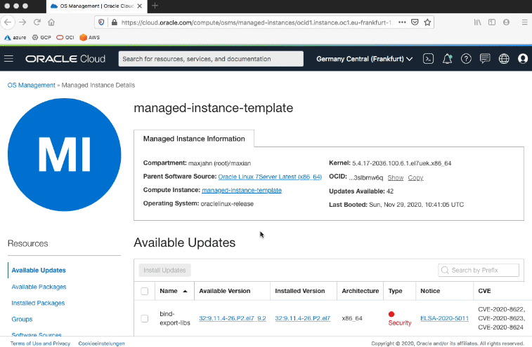Image resolution: width=532 pixels, height=347 pixels.
Task: Select Available Packages in Resources
Action: pos(39,287)
